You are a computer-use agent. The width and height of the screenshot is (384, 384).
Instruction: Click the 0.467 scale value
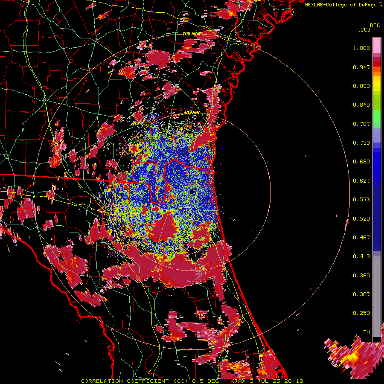tap(361, 238)
